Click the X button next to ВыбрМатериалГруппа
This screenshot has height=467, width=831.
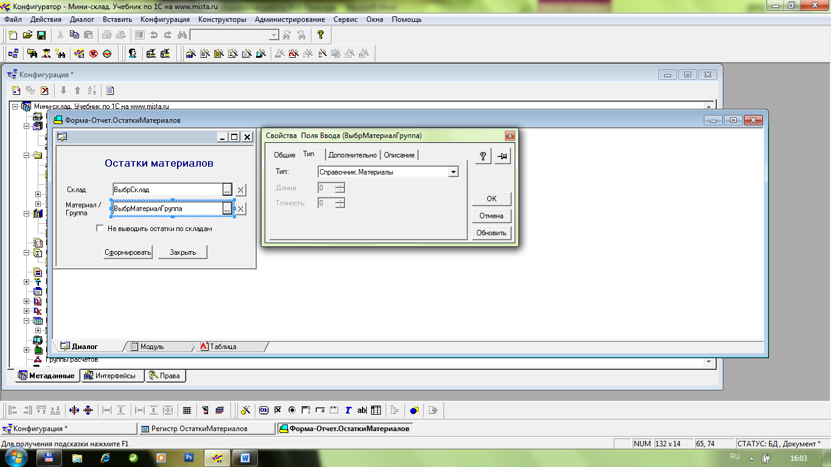pos(240,209)
